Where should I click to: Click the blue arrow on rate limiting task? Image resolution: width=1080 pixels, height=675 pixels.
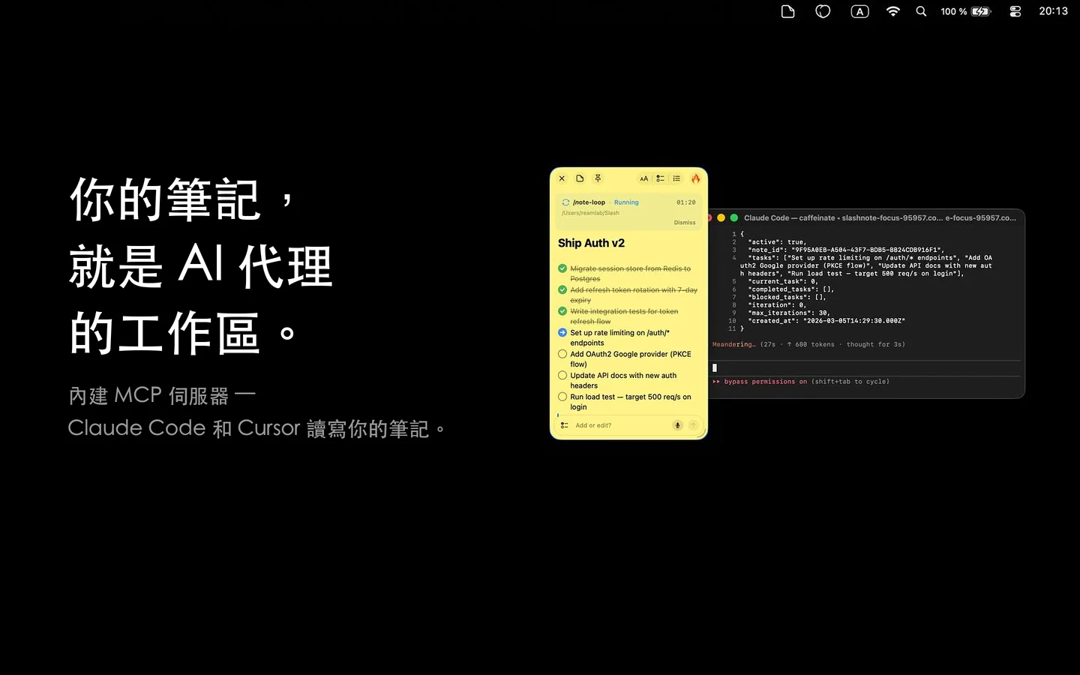coord(562,332)
